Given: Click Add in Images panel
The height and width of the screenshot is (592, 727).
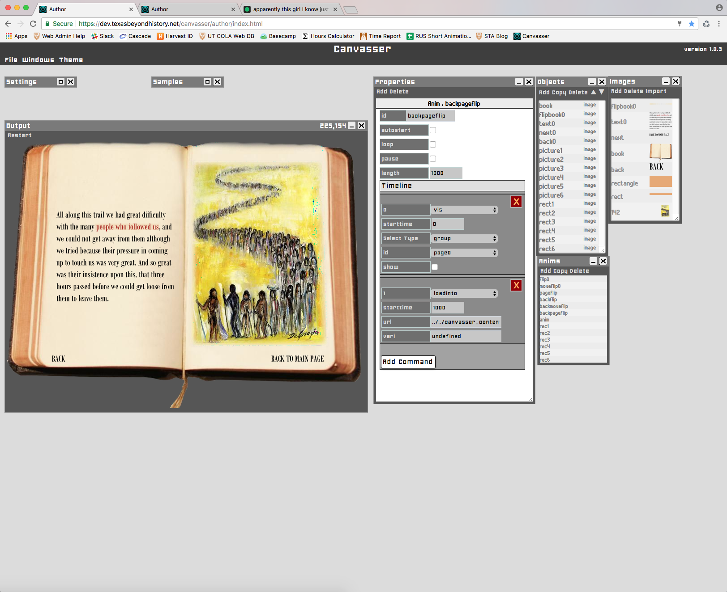Looking at the screenshot, I should (x=616, y=91).
